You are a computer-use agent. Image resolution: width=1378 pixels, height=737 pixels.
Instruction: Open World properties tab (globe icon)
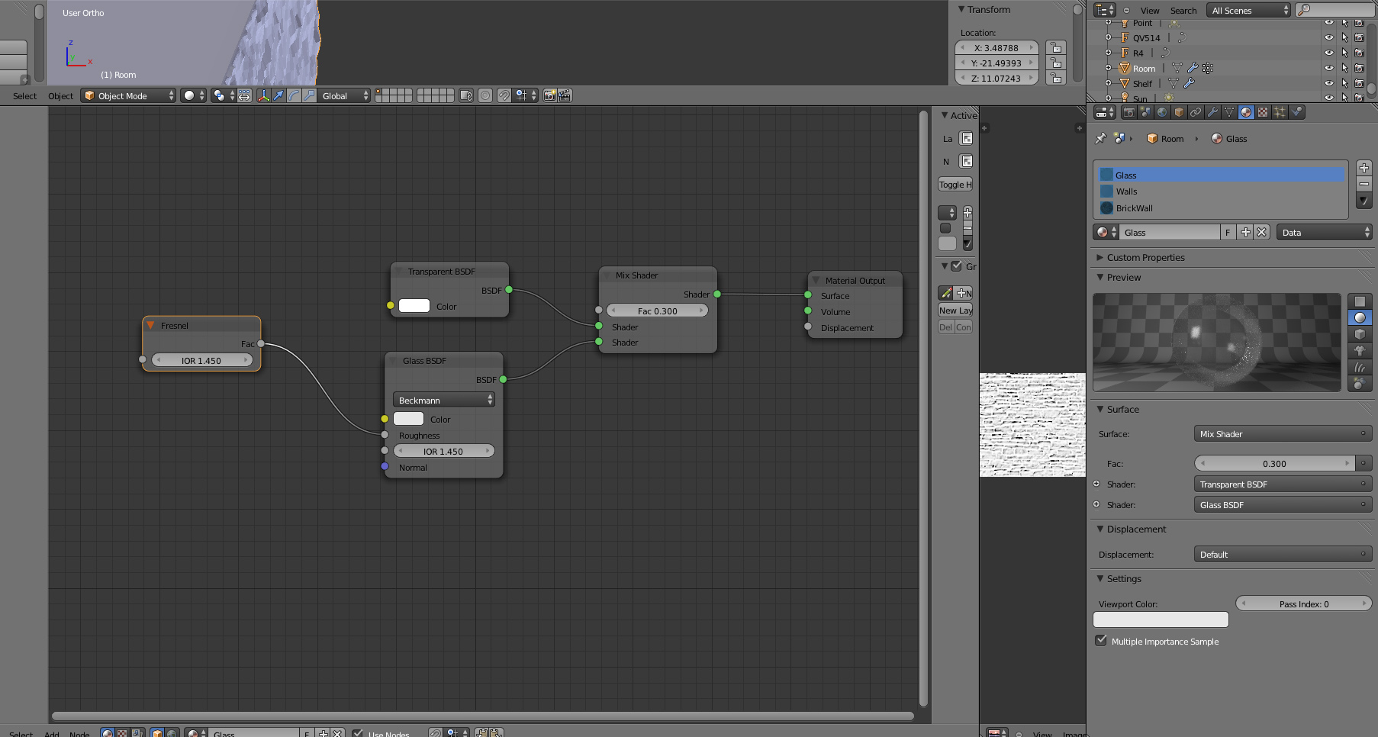(1162, 112)
